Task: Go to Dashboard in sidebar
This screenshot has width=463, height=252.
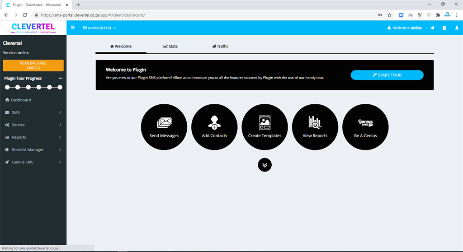Action: point(33,100)
